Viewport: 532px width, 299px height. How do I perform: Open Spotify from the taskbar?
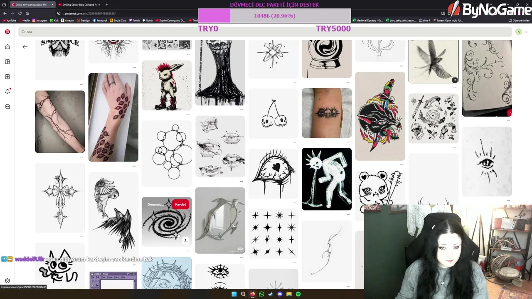coord(298,294)
